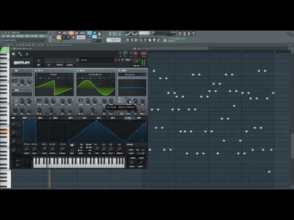This screenshot has height=220, width=294.
Task: Click the SERUM logo
Action: (21, 62)
